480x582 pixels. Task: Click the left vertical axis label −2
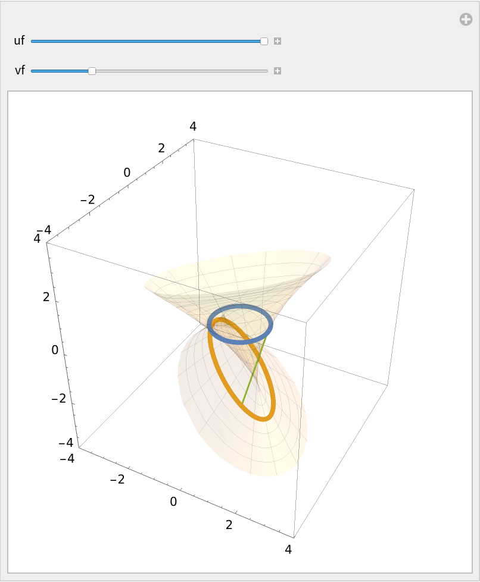[x=58, y=398]
